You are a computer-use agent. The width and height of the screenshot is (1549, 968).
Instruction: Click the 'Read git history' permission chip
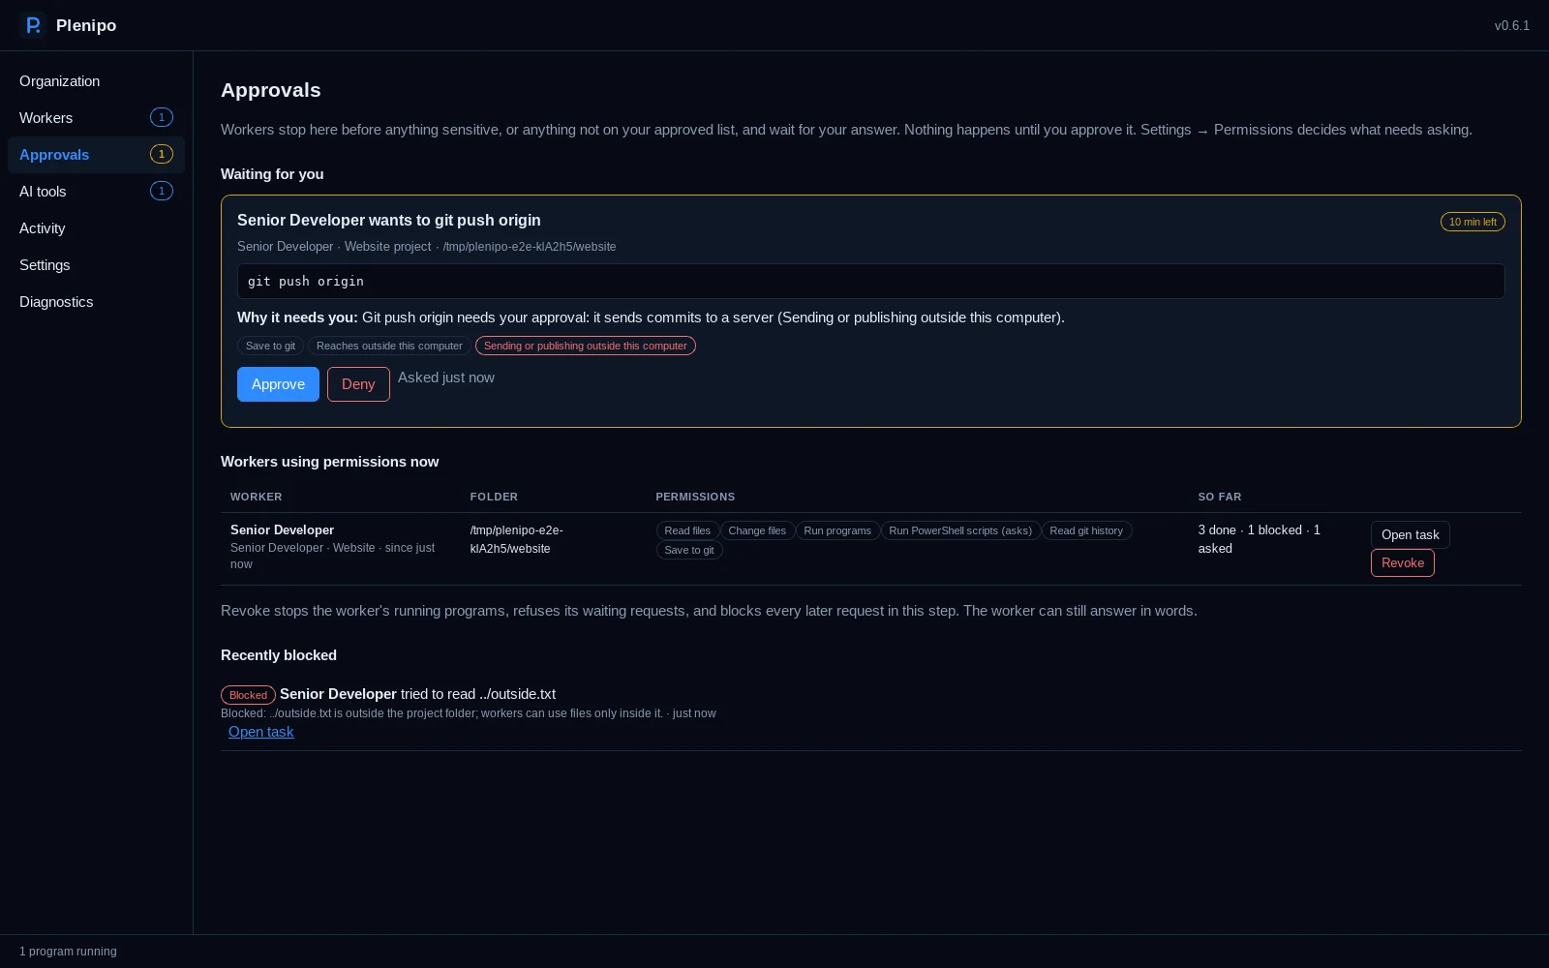click(x=1086, y=530)
